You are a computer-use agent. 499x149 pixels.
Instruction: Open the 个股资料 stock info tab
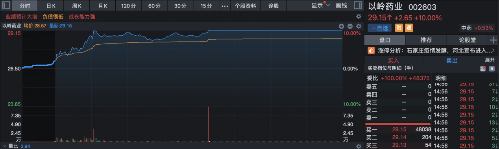tap(245, 6)
